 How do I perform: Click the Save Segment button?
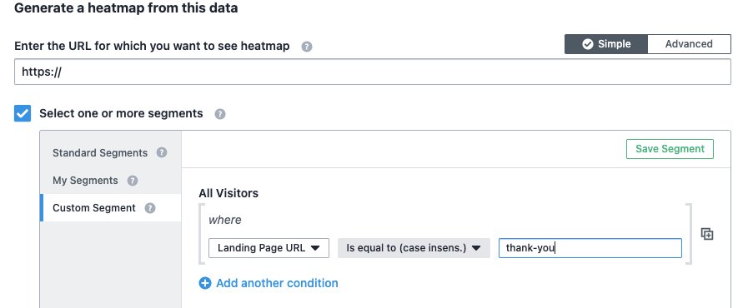coord(670,149)
